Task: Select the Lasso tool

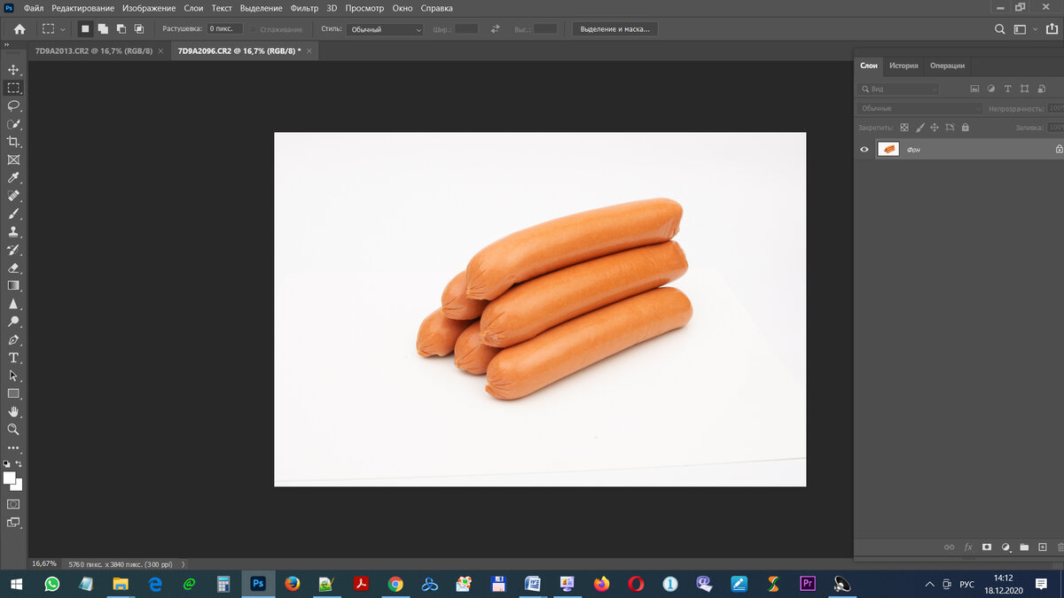Action: [x=13, y=105]
